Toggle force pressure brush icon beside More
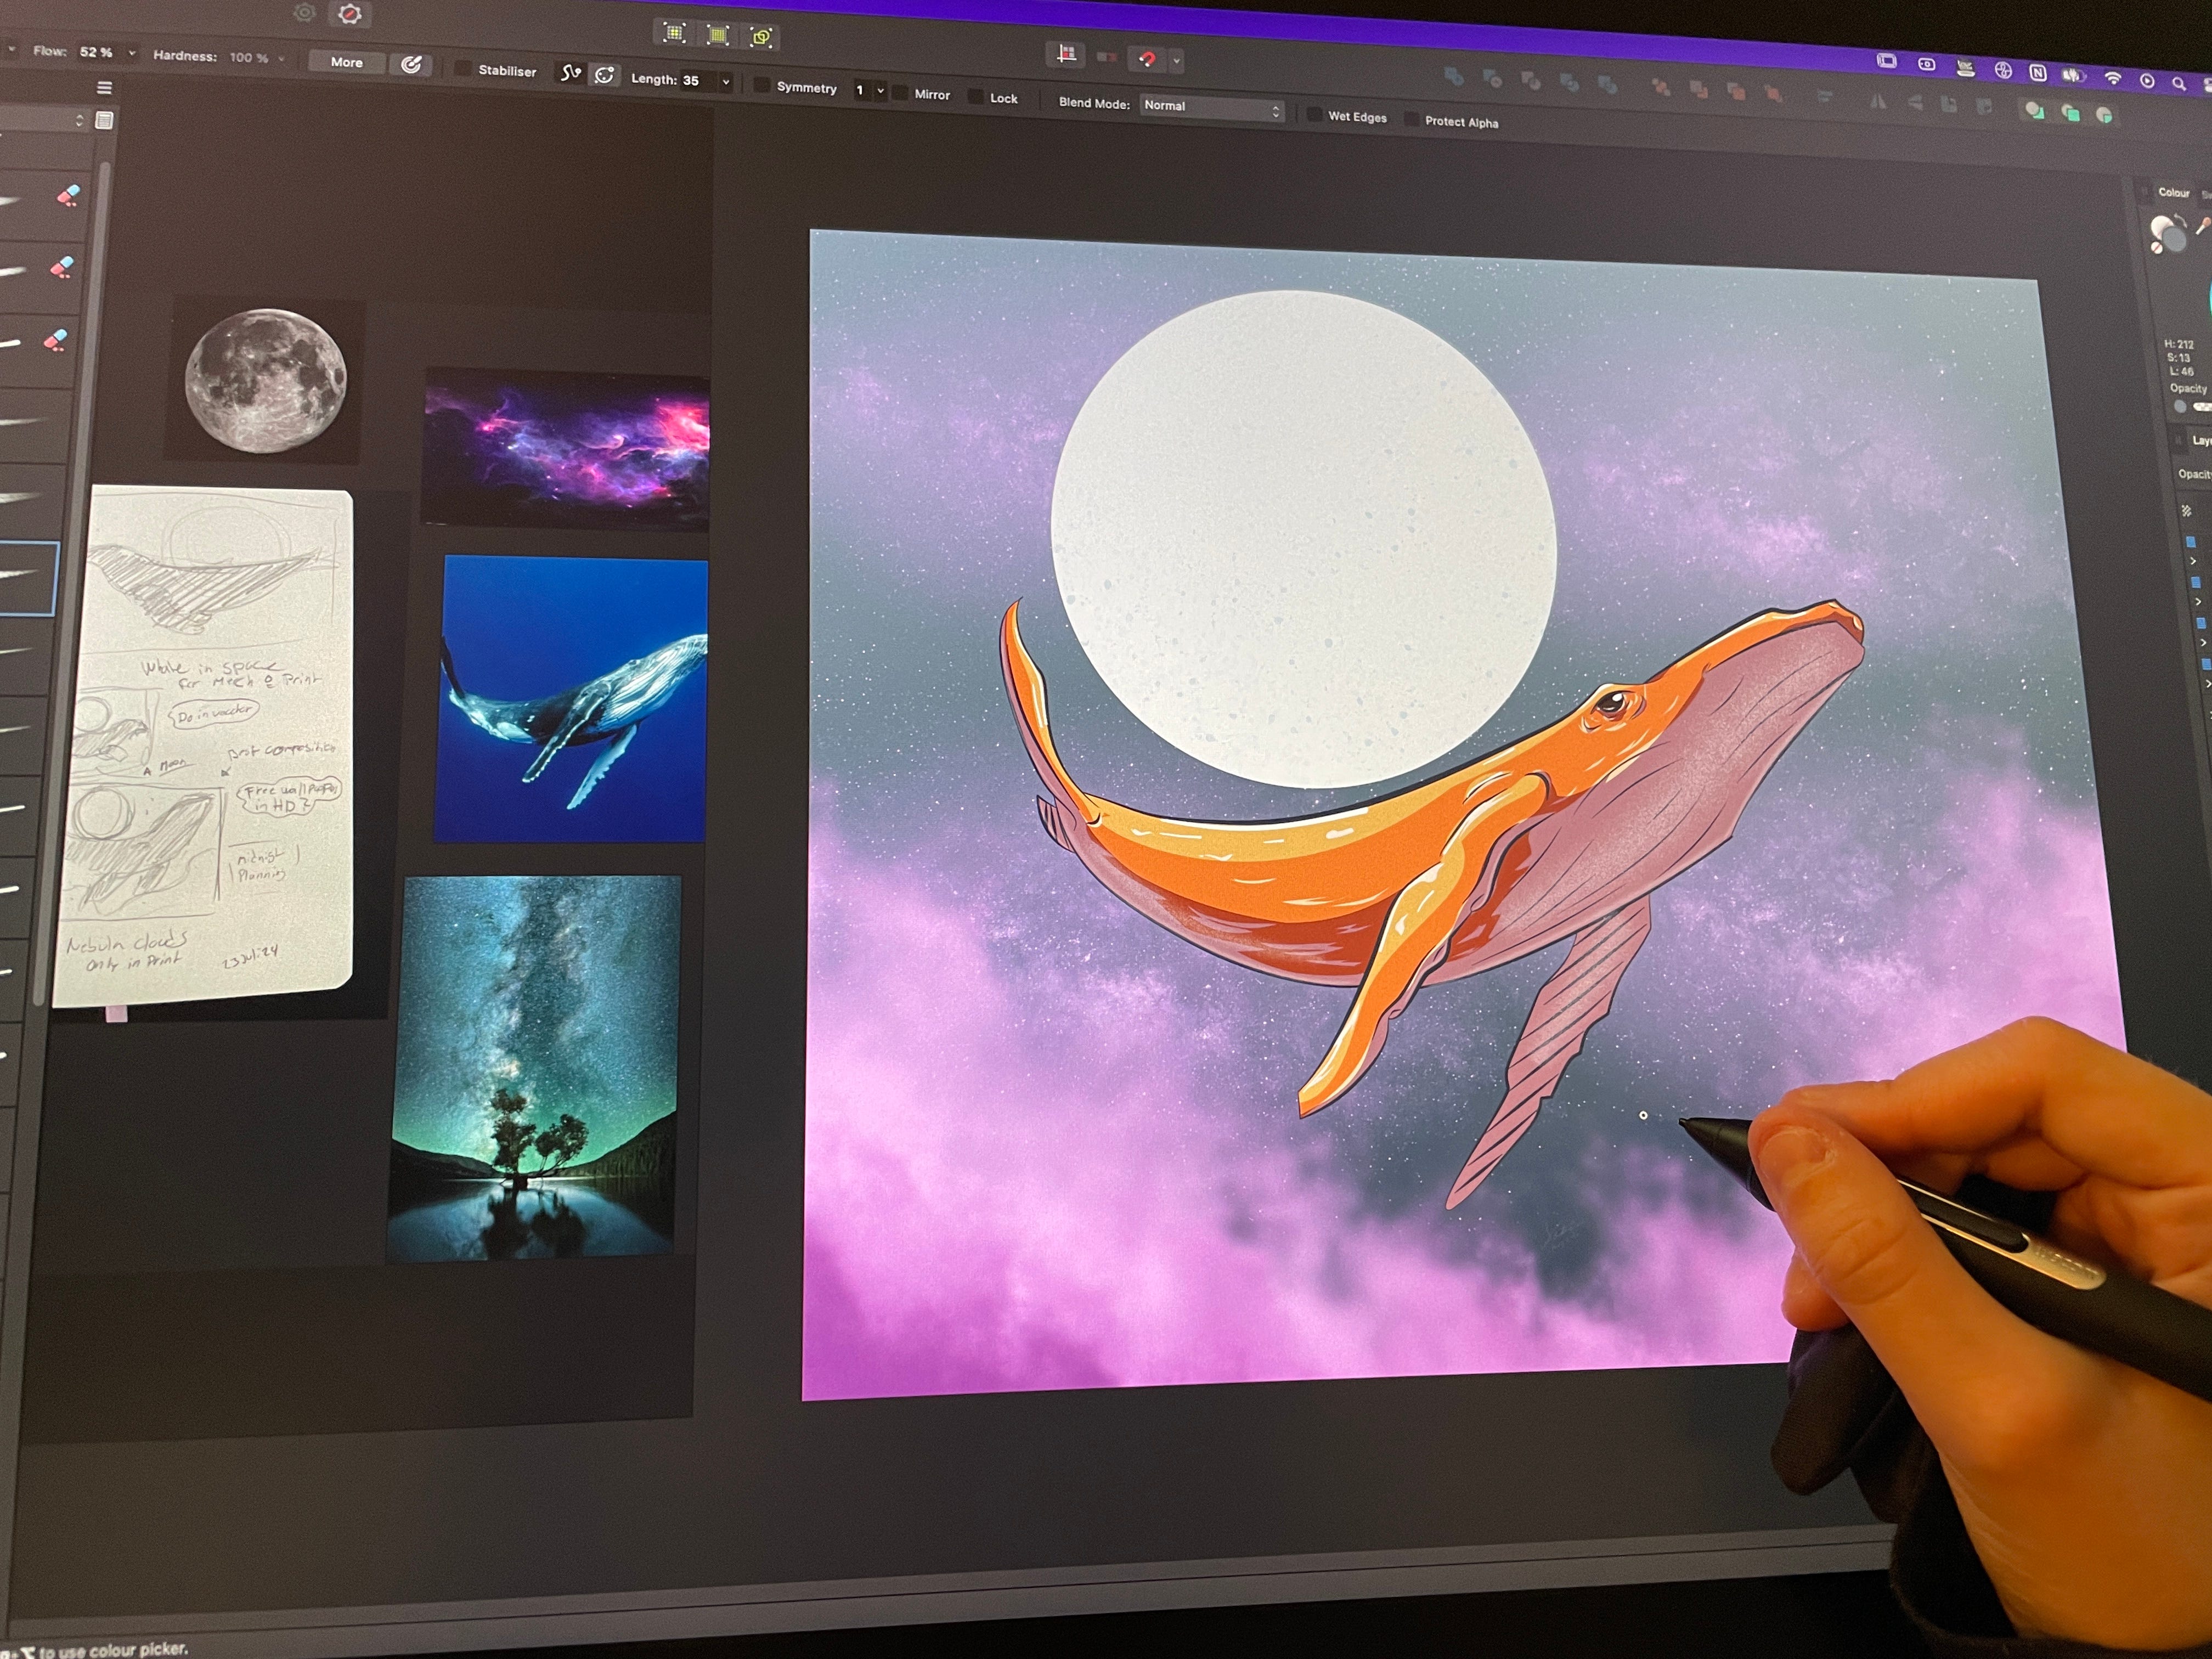 point(411,64)
